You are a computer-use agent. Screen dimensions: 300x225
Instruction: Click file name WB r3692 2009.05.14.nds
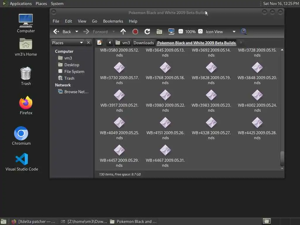point(211,53)
